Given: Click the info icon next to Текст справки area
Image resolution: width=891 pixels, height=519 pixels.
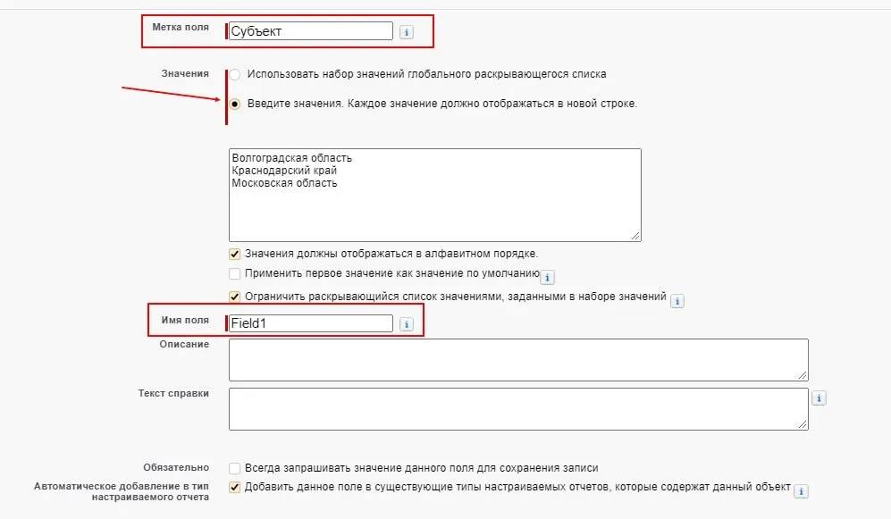Looking at the screenshot, I should (x=819, y=398).
